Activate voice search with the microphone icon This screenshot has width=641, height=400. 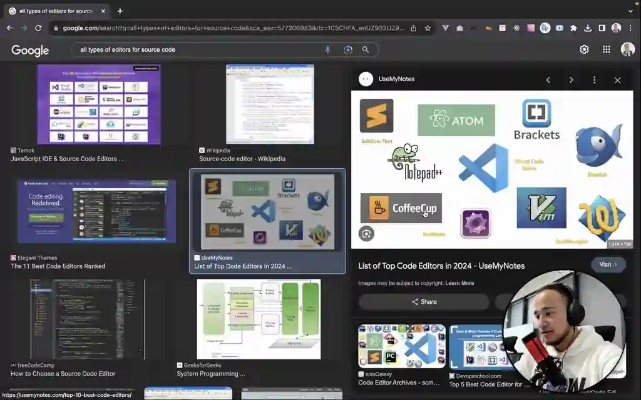(329, 50)
